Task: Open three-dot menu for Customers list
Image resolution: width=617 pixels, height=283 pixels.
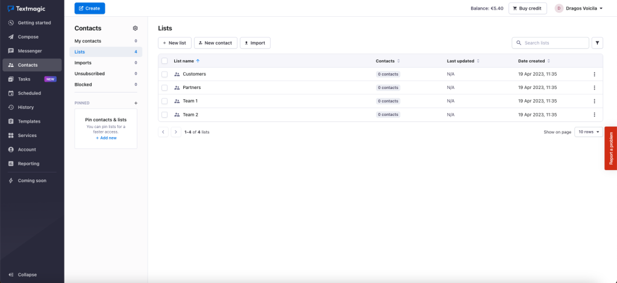Action: point(594,74)
